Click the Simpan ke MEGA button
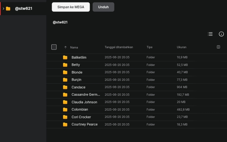This screenshot has width=227, height=142. 71,7
